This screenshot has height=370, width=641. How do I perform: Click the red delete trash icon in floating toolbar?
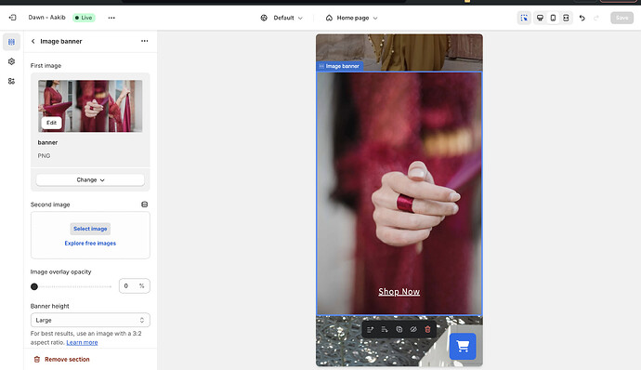pos(427,329)
